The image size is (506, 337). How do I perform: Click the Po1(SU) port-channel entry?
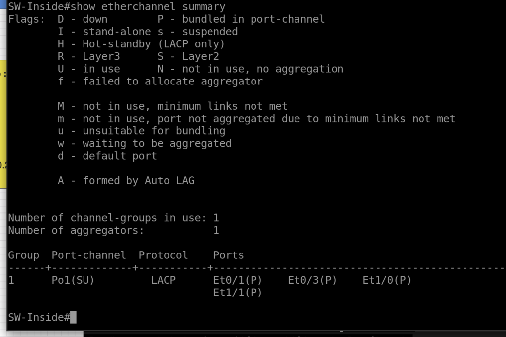coord(73,280)
